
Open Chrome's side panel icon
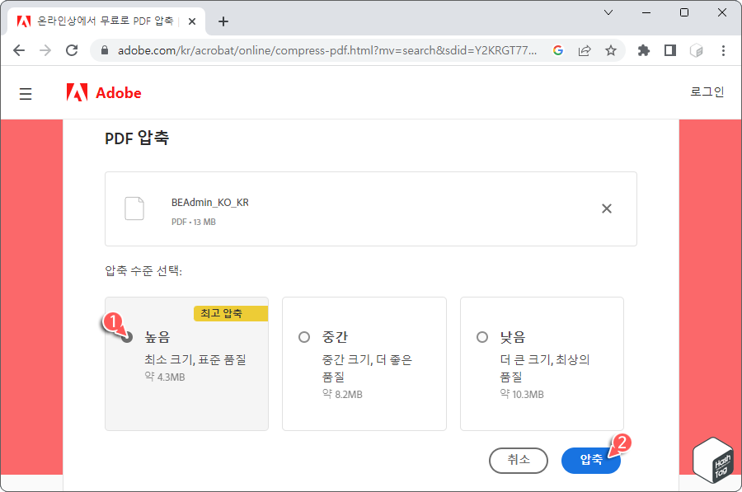(x=669, y=50)
